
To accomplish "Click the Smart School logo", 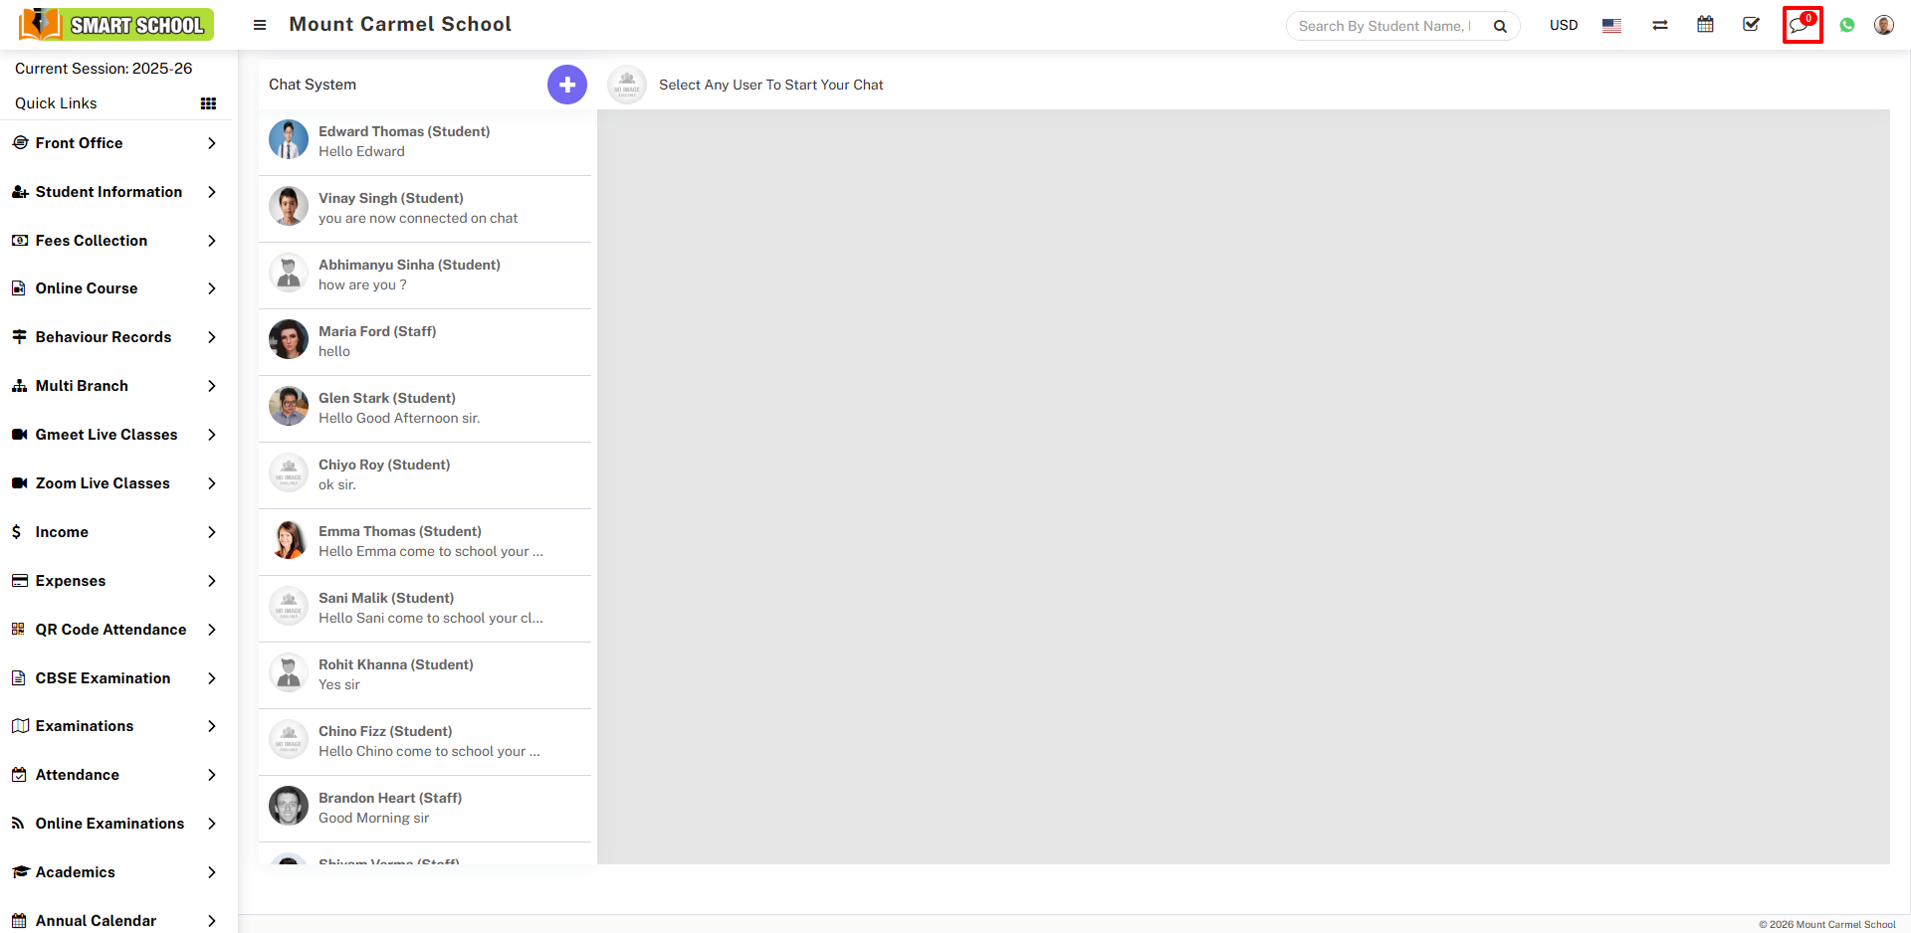I will tap(114, 24).
